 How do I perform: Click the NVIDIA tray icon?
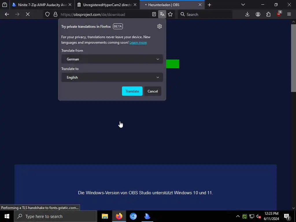coord(245,216)
